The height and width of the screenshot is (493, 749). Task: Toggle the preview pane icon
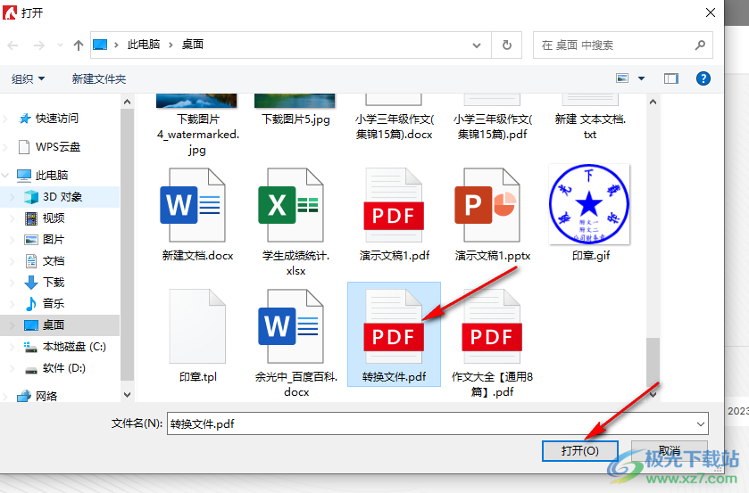coord(671,78)
